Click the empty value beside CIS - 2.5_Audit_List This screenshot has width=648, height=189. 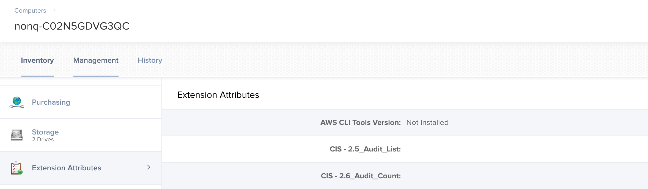coord(440,149)
